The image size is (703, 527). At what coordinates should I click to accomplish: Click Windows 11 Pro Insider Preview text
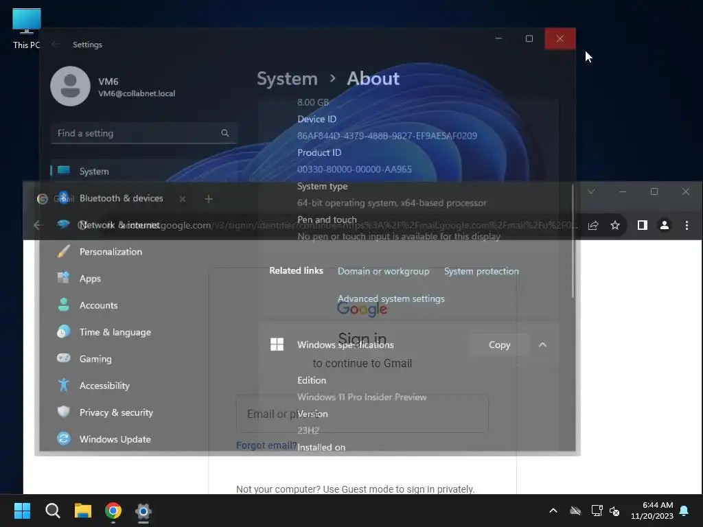pyautogui.click(x=361, y=397)
